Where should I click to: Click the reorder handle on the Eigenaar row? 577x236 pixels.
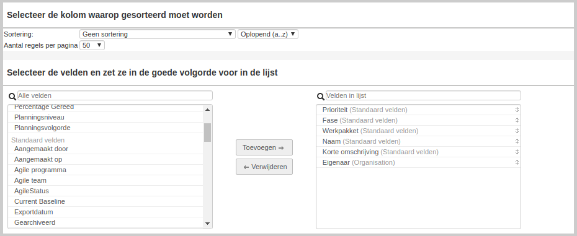[x=517, y=162]
